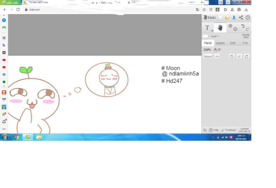Image resolution: width=276 pixels, height=188 pixels.
Task: Open the shield protection icon
Action: click(211, 9)
